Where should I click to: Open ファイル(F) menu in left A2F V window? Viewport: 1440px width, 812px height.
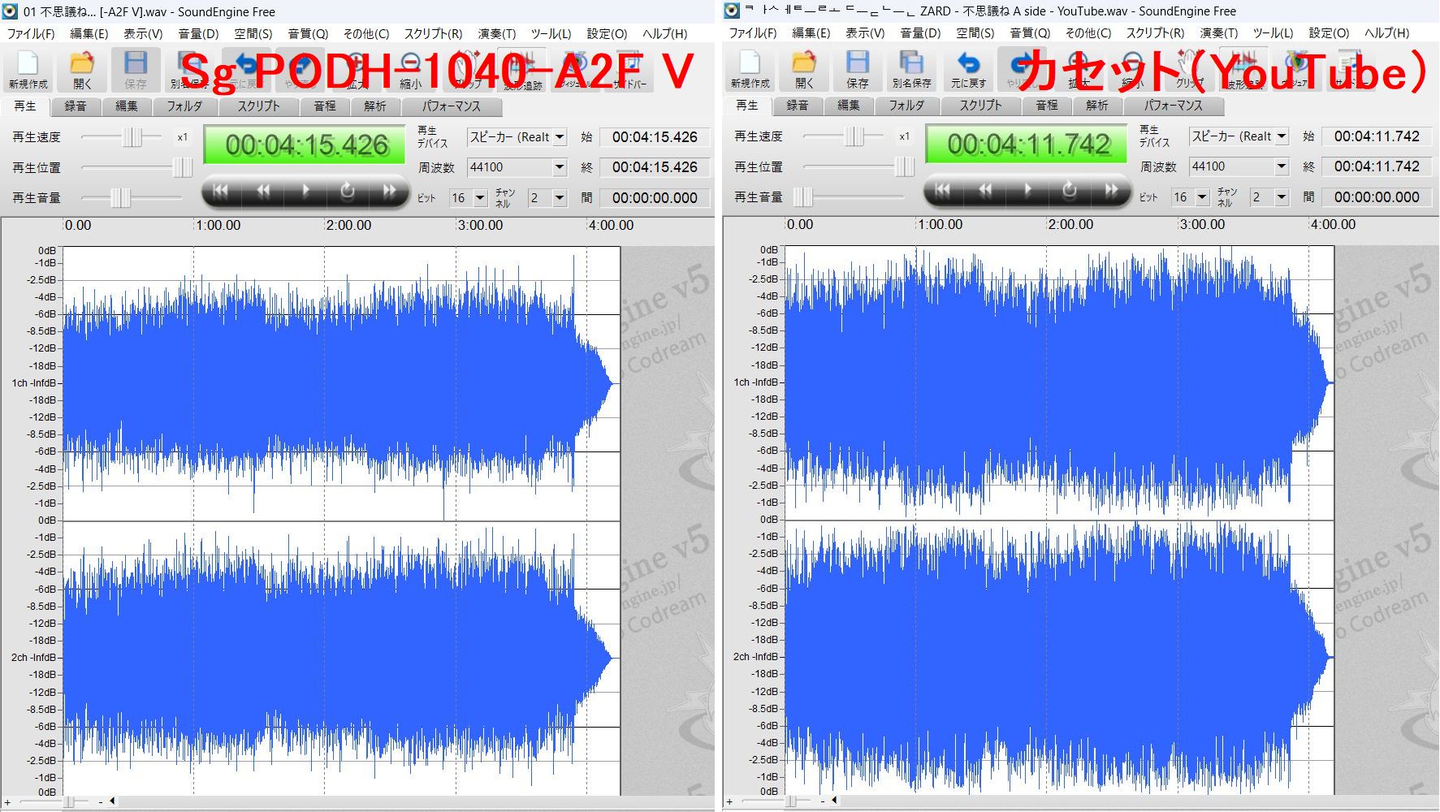pos(31,34)
